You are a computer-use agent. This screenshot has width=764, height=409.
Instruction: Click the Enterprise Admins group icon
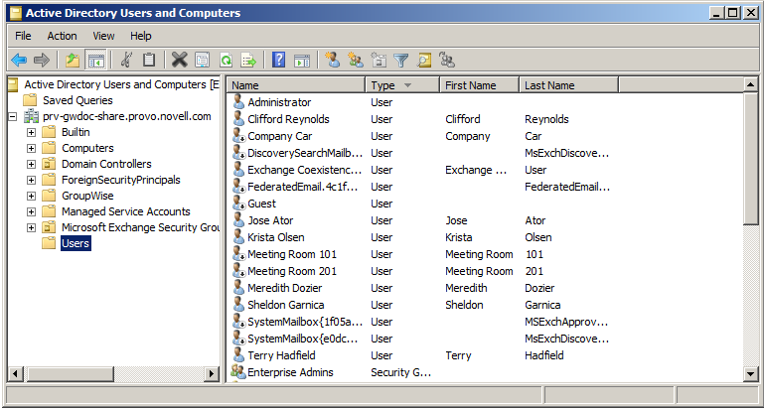[238, 372]
